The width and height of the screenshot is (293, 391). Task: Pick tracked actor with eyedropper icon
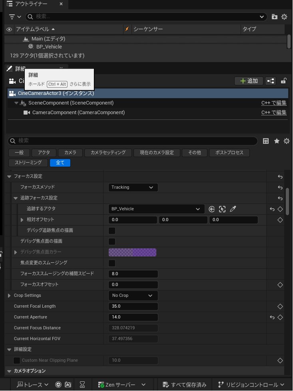coord(233,209)
